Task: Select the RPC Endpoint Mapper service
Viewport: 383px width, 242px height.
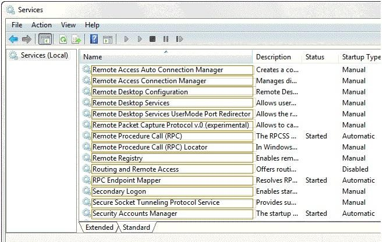Action: (x=172, y=180)
